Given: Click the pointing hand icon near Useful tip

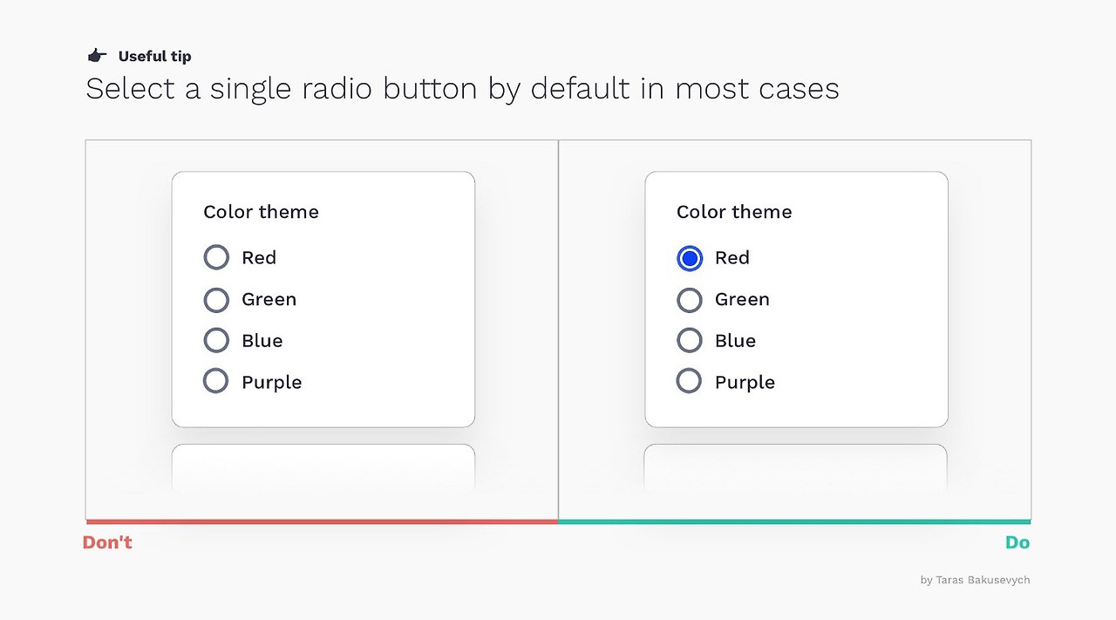Looking at the screenshot, I should 96,54.
